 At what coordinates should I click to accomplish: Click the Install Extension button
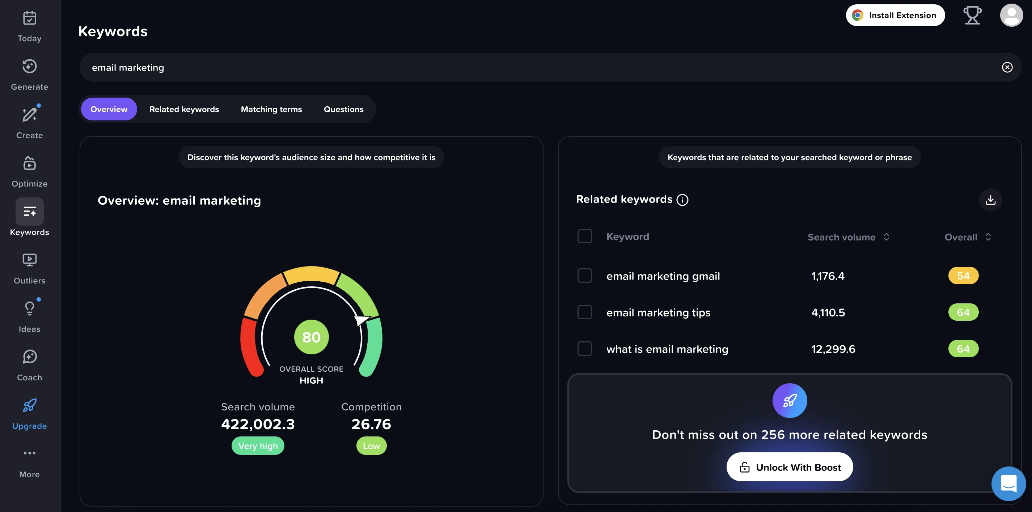[x=895, y=15]
